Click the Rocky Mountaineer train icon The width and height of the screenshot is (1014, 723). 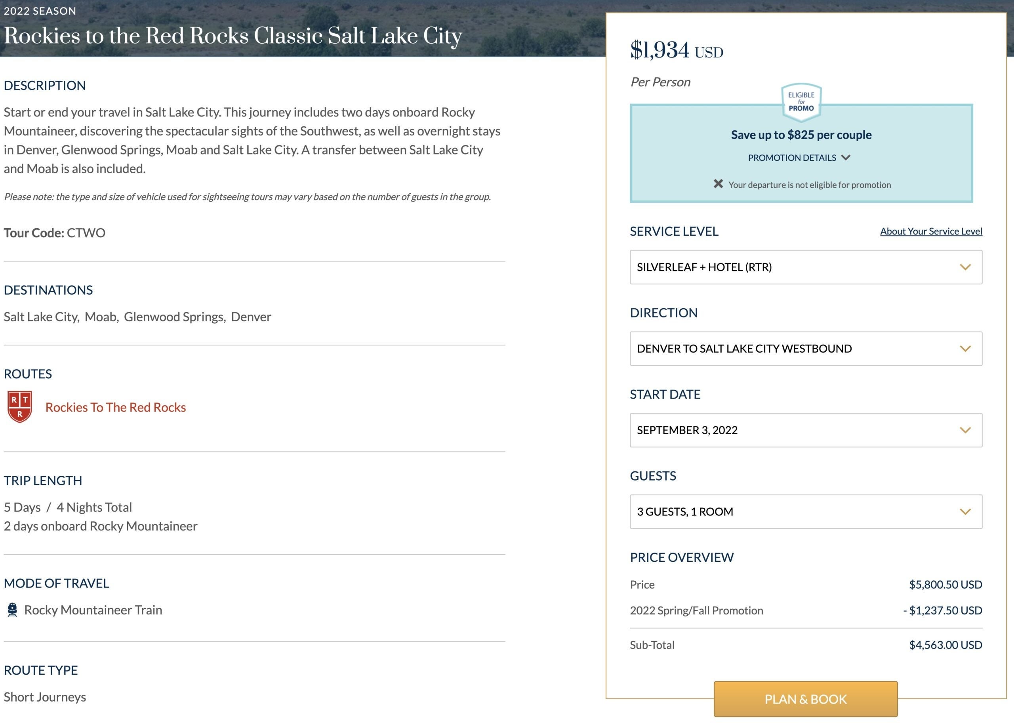click(x=12, y=609)
